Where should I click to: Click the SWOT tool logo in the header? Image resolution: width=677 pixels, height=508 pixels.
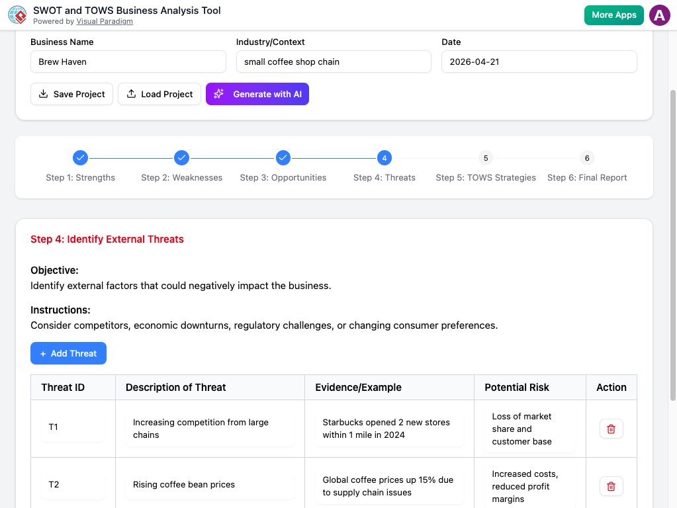coord(18,15)
